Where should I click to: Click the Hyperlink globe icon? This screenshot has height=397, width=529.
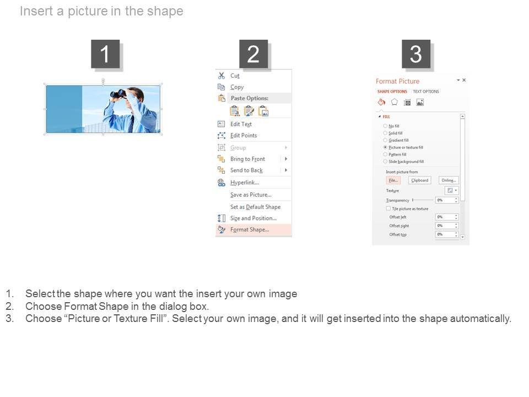pos(222,183)
